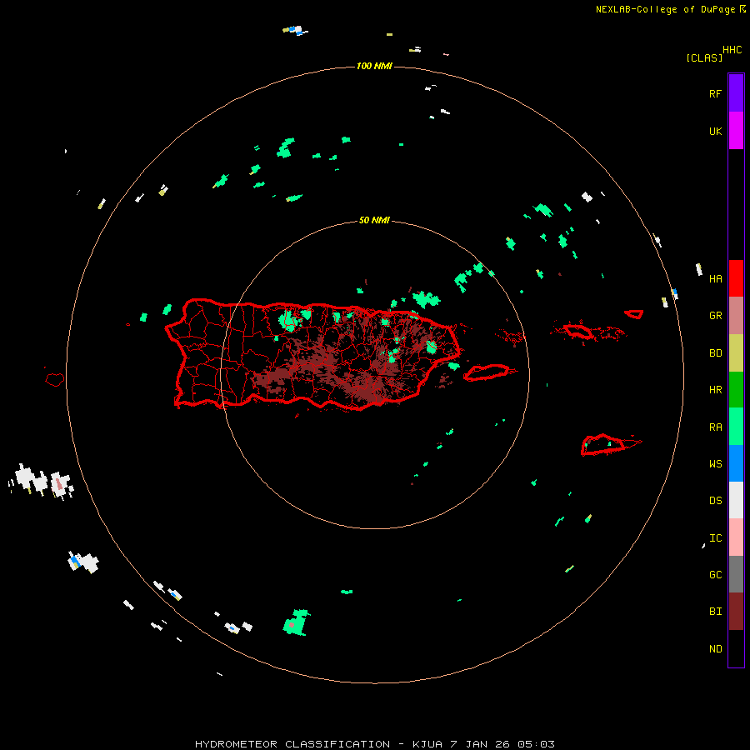Click the '7 JAN 26' date text
This screenshot has height=750, width=750.
point(481,744)
